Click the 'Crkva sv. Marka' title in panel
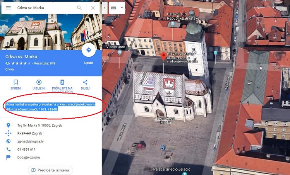The width and height of the screenshot is (290, 175). click(x=21, y=57)
